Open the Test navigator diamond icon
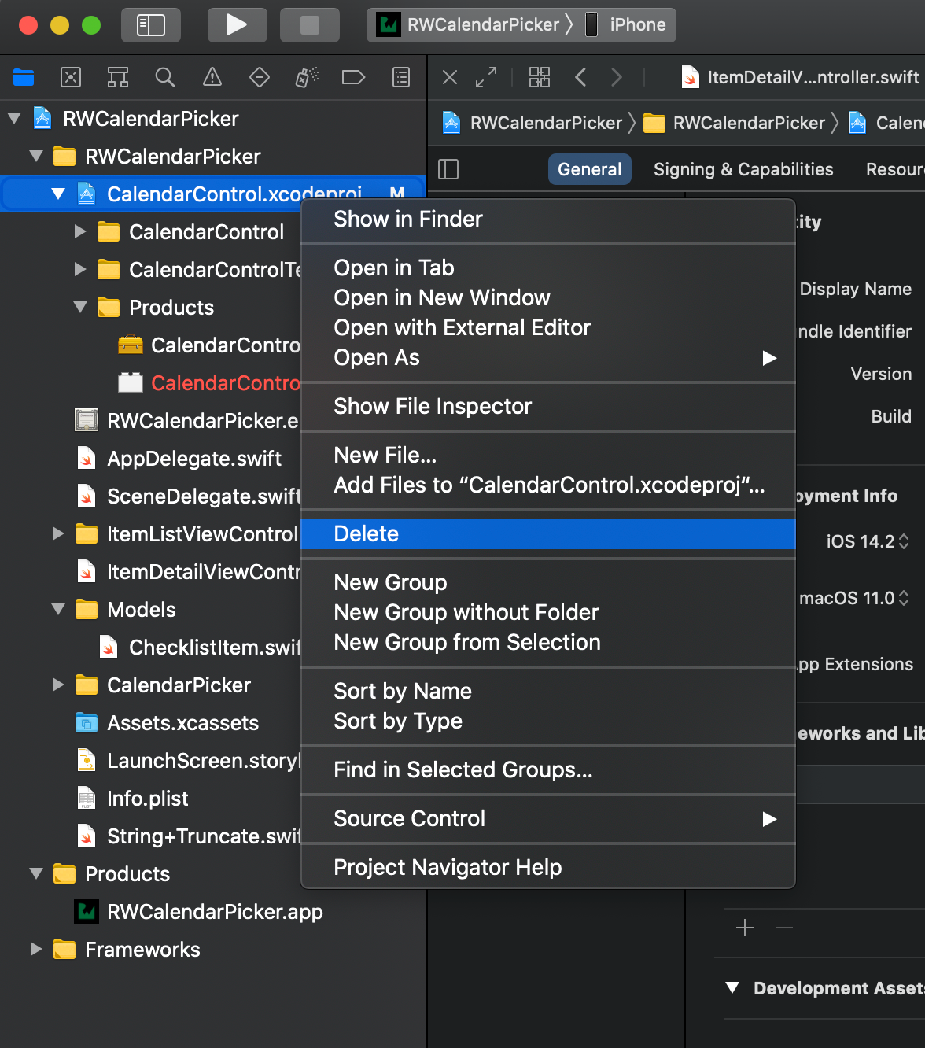 (x=260, y=77)
